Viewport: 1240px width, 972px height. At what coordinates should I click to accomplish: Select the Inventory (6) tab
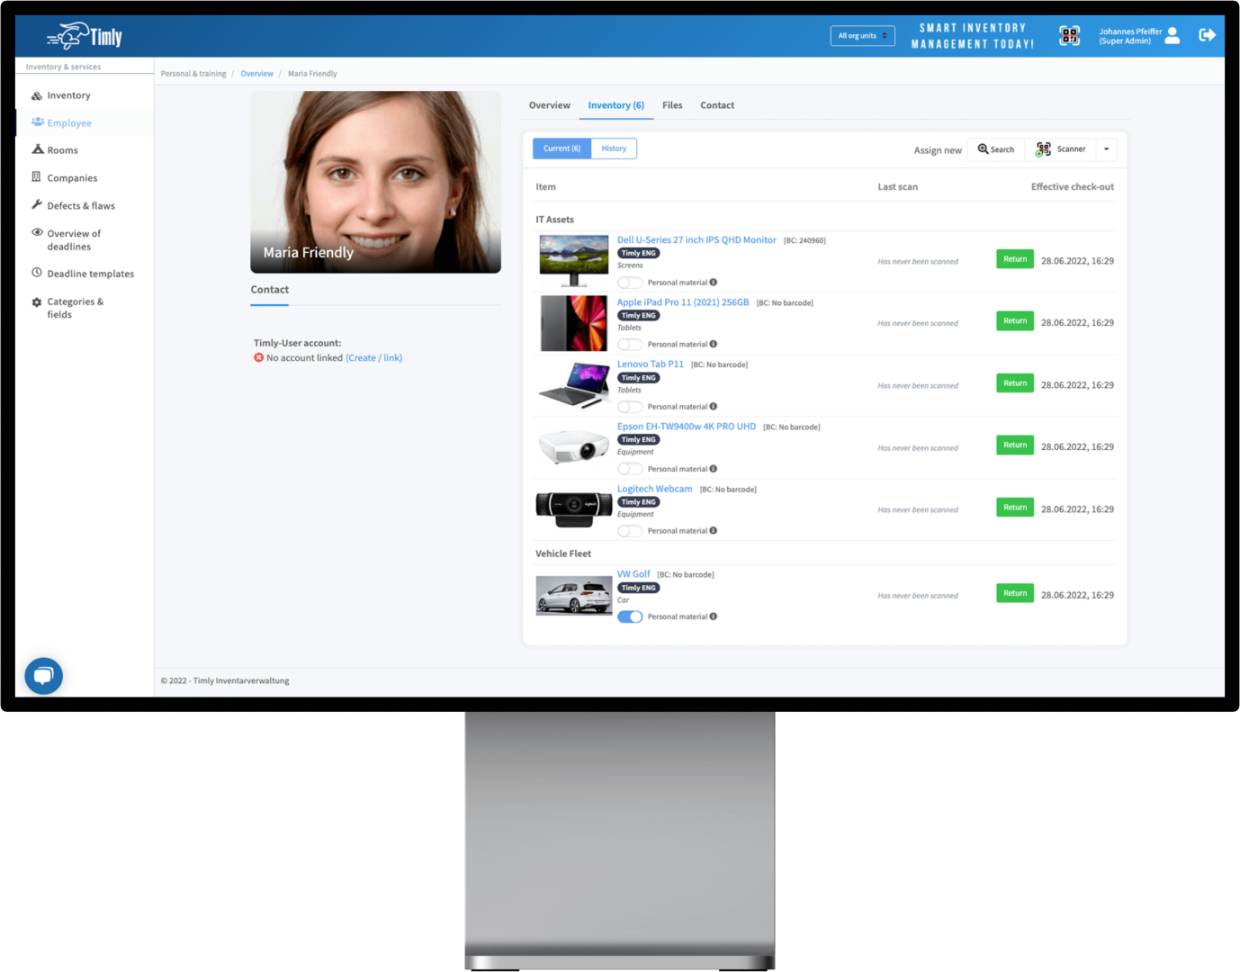tap(616, 105)
